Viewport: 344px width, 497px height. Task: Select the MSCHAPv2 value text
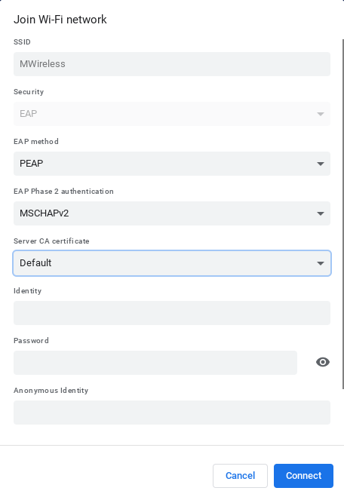[44, 213]
